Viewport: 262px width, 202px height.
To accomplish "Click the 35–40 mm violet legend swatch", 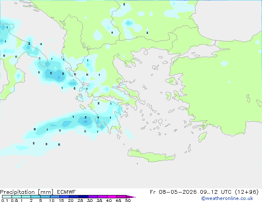I will pos(102,197).
